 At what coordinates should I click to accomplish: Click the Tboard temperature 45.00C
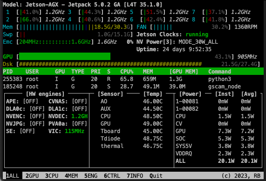[x=153, y=131]
